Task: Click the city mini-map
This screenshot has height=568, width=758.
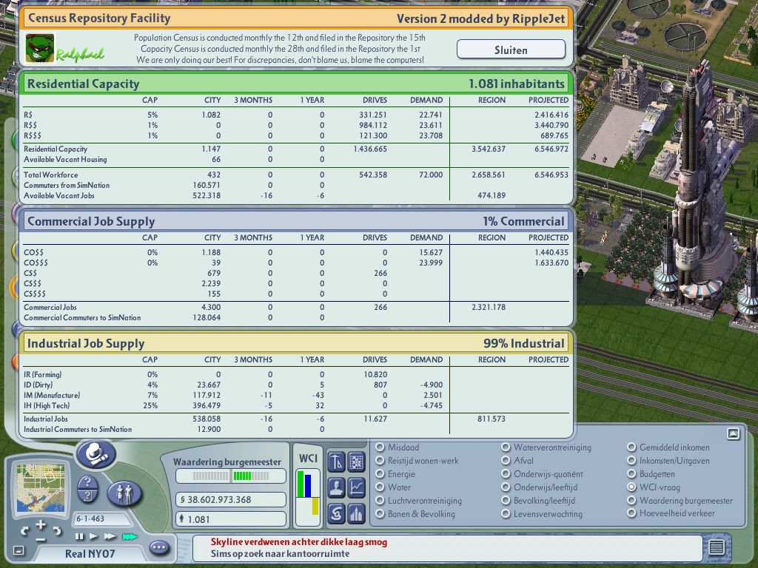Action: (41, 488)
